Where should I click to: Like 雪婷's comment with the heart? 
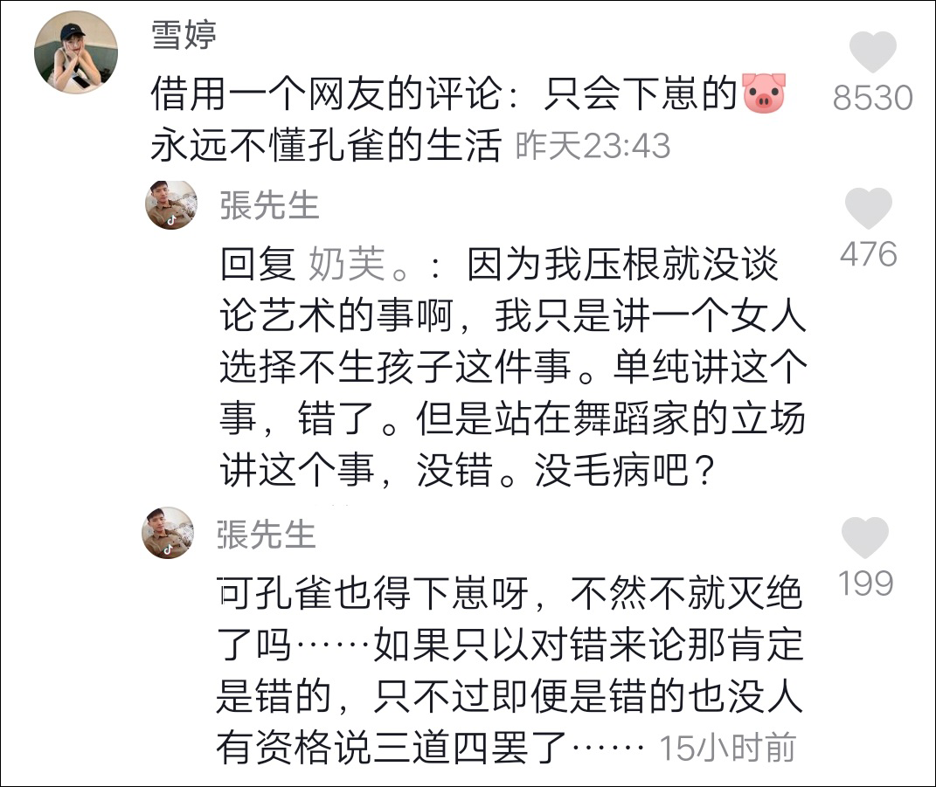click(872, 53)
